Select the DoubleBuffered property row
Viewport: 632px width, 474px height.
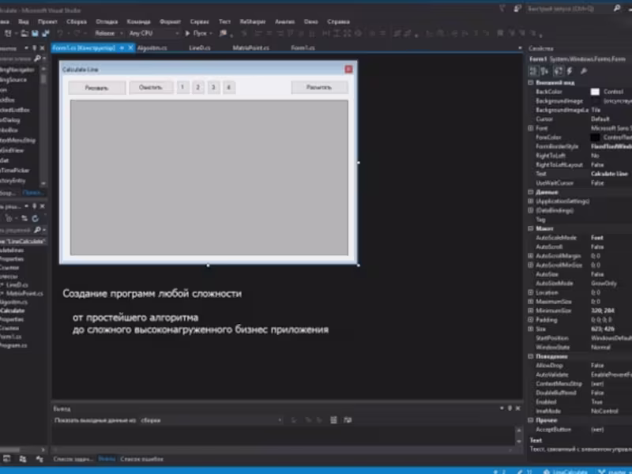pos(581,393)
